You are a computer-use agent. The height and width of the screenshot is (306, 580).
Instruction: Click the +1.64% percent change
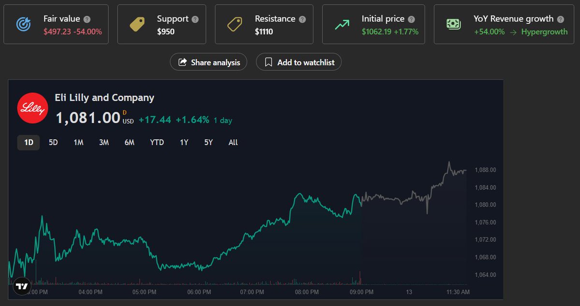tap(192, 120)
